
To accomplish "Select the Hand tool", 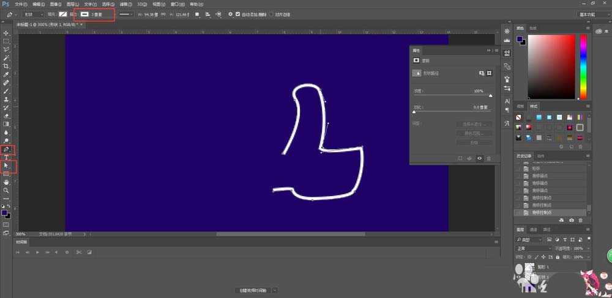I will pos(7,182).
